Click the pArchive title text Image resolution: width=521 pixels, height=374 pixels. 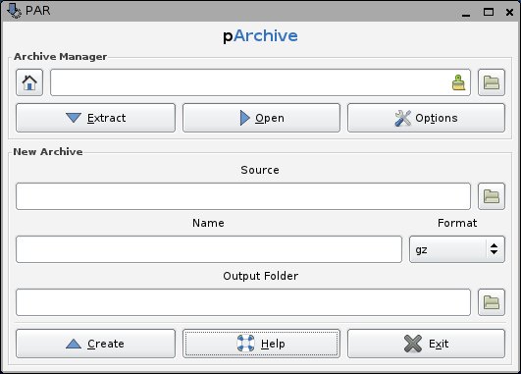[x=260, y=36]
